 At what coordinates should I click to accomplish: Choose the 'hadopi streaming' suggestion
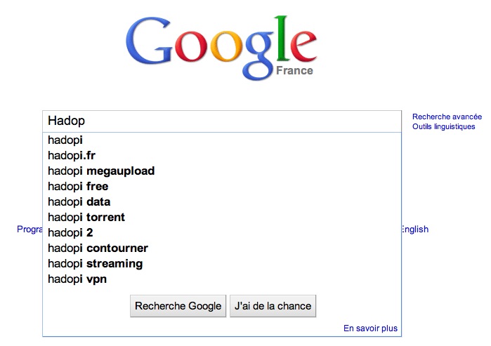(95, 264)
